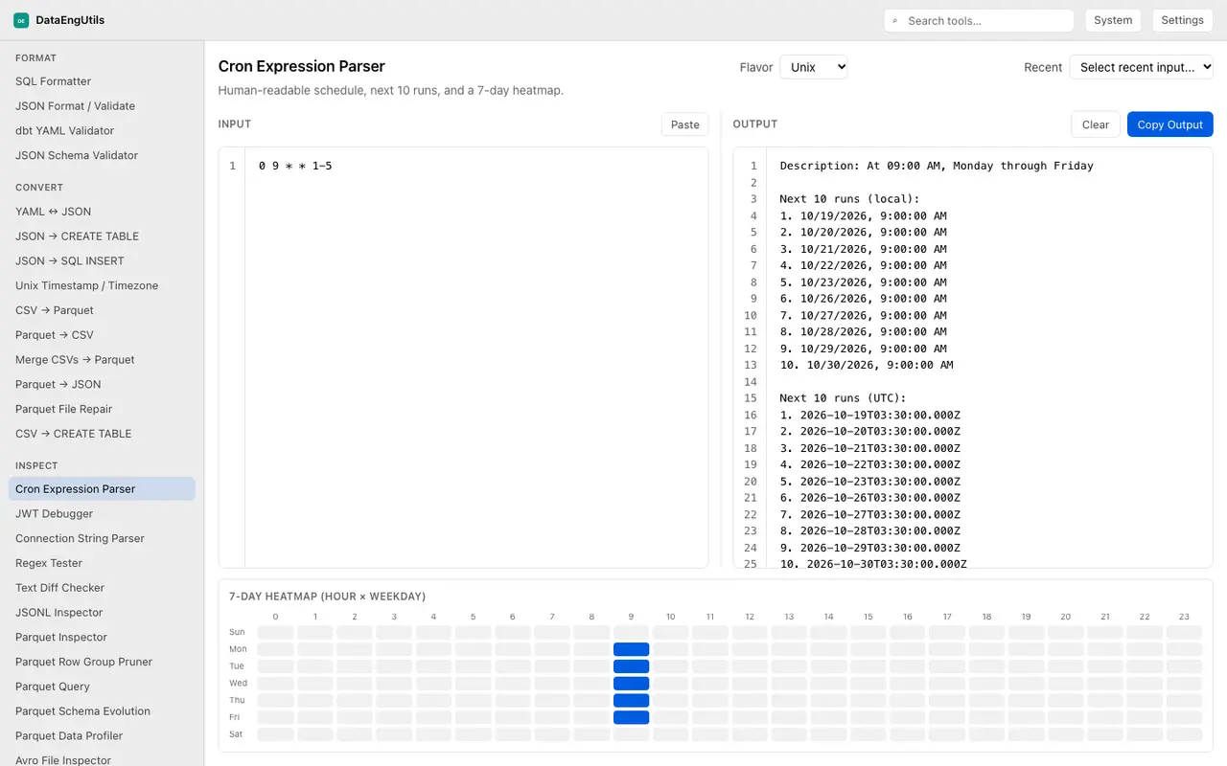Select Parquet Query tool
This screenshot has width=1227, height=766.
pyautogui.click(x=102, y=687)
